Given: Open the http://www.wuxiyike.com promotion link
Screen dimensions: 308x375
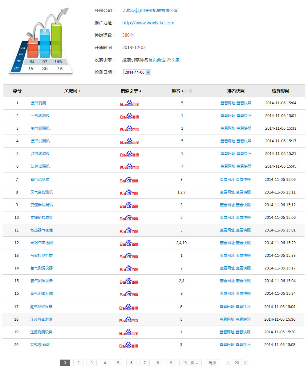Looking at the screenshot, I should tap(148, 23).
